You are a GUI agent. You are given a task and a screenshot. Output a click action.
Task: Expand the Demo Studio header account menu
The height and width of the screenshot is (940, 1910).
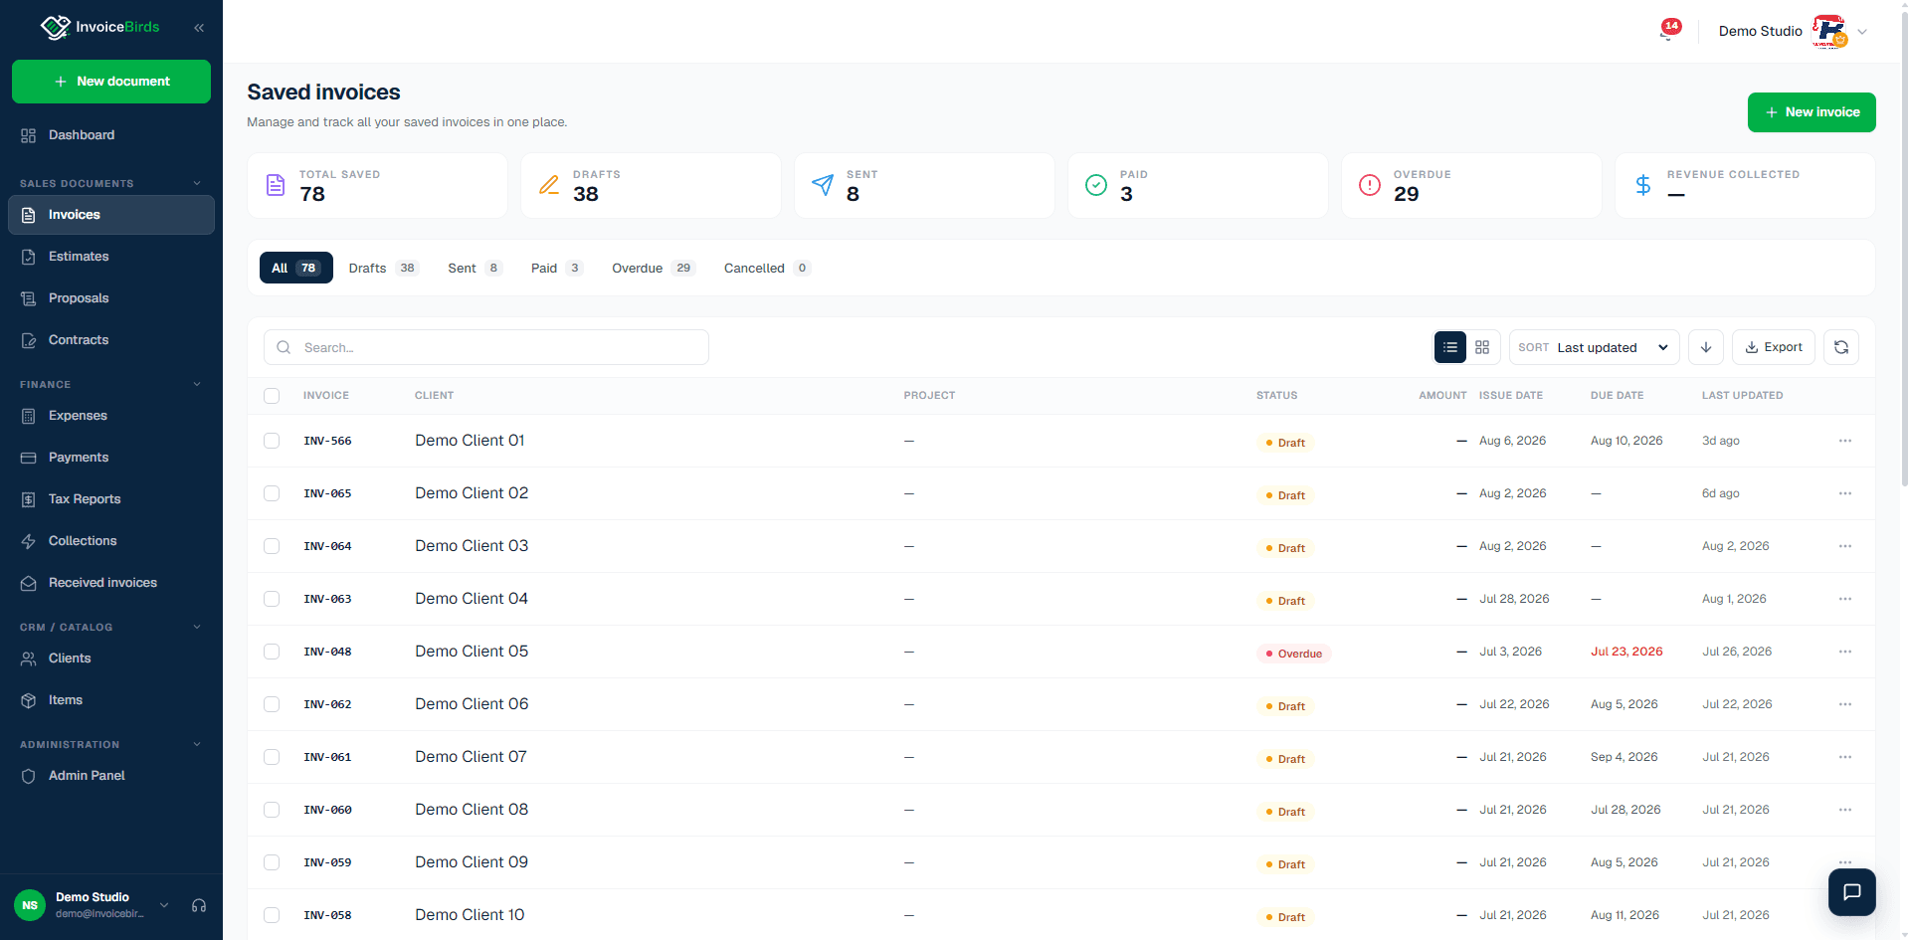pos(1862,32)
